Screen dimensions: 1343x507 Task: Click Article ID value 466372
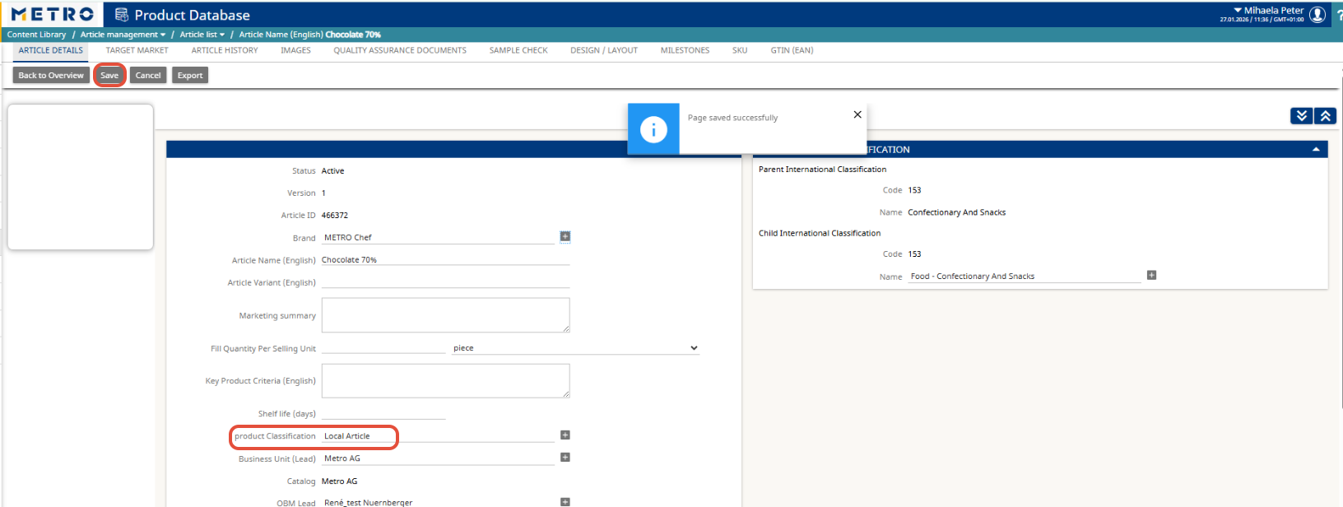tap(334, 215)
